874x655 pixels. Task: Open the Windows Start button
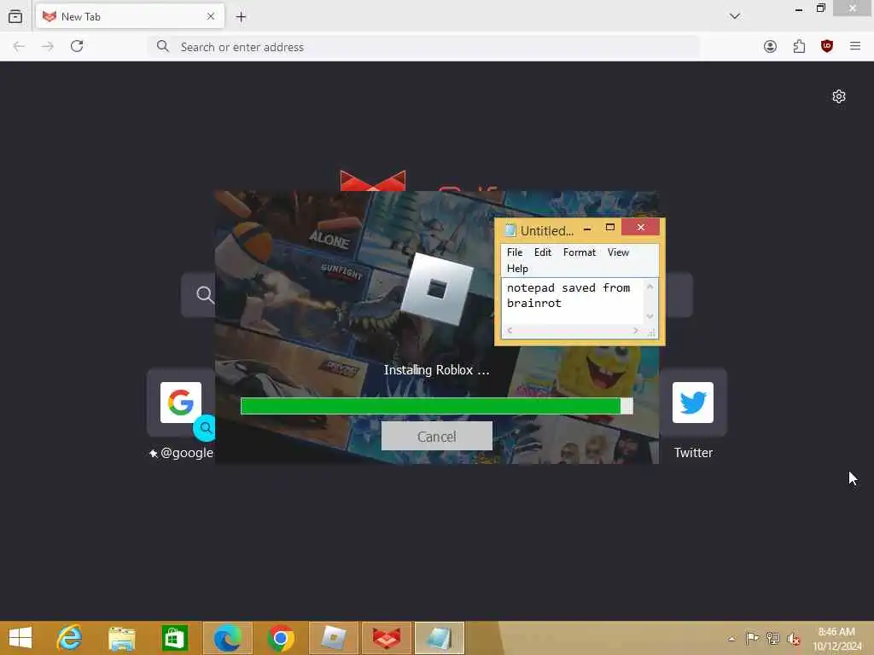coord(20,638)
